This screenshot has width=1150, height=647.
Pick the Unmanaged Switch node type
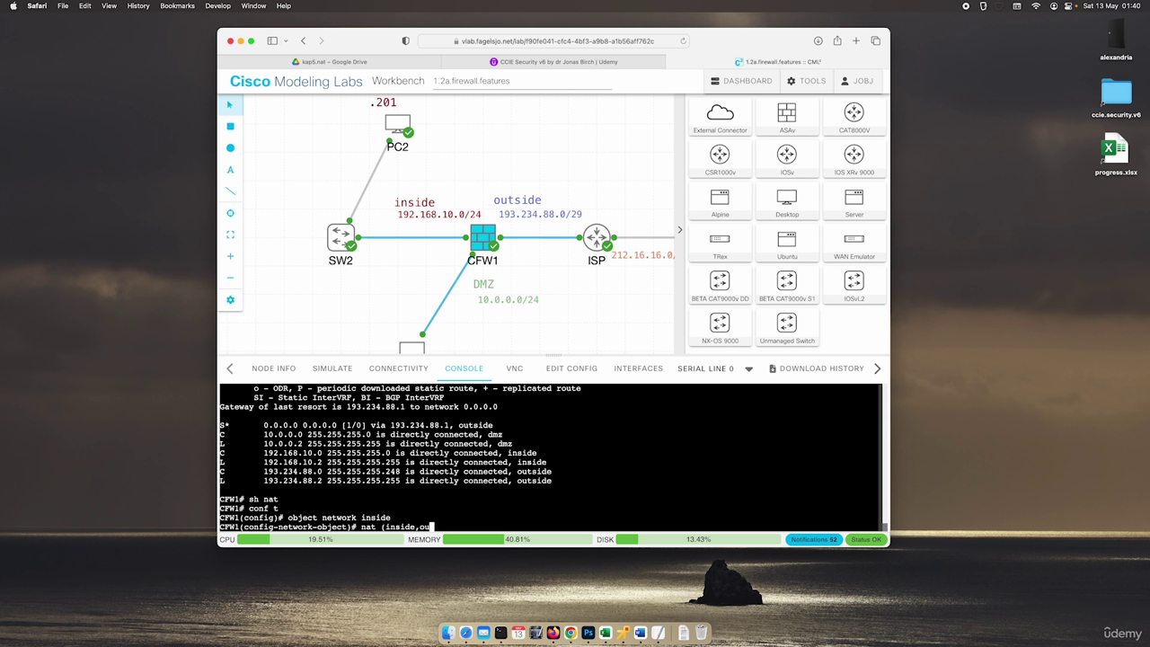(787, 329)
